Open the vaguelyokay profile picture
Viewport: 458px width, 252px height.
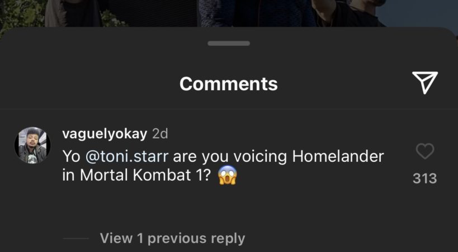click(x=32, y=145)
